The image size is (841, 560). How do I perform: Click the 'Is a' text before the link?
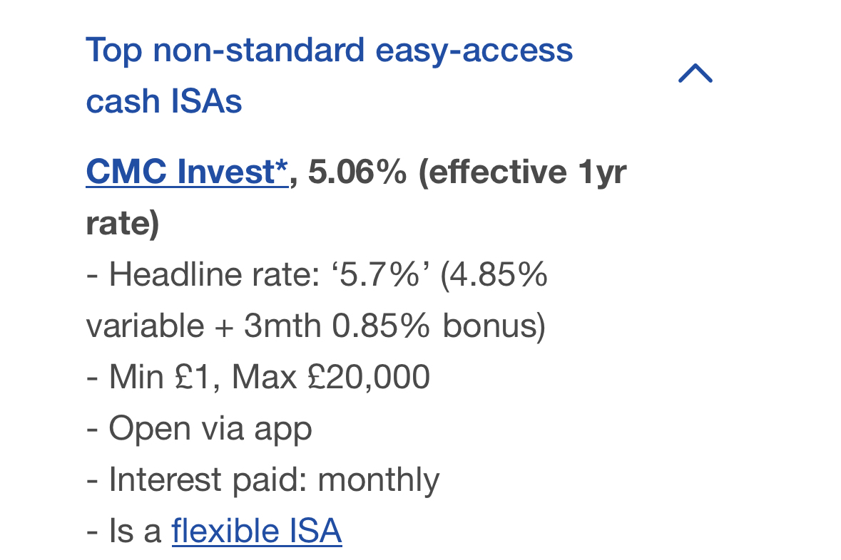click(x=135, y=531)
